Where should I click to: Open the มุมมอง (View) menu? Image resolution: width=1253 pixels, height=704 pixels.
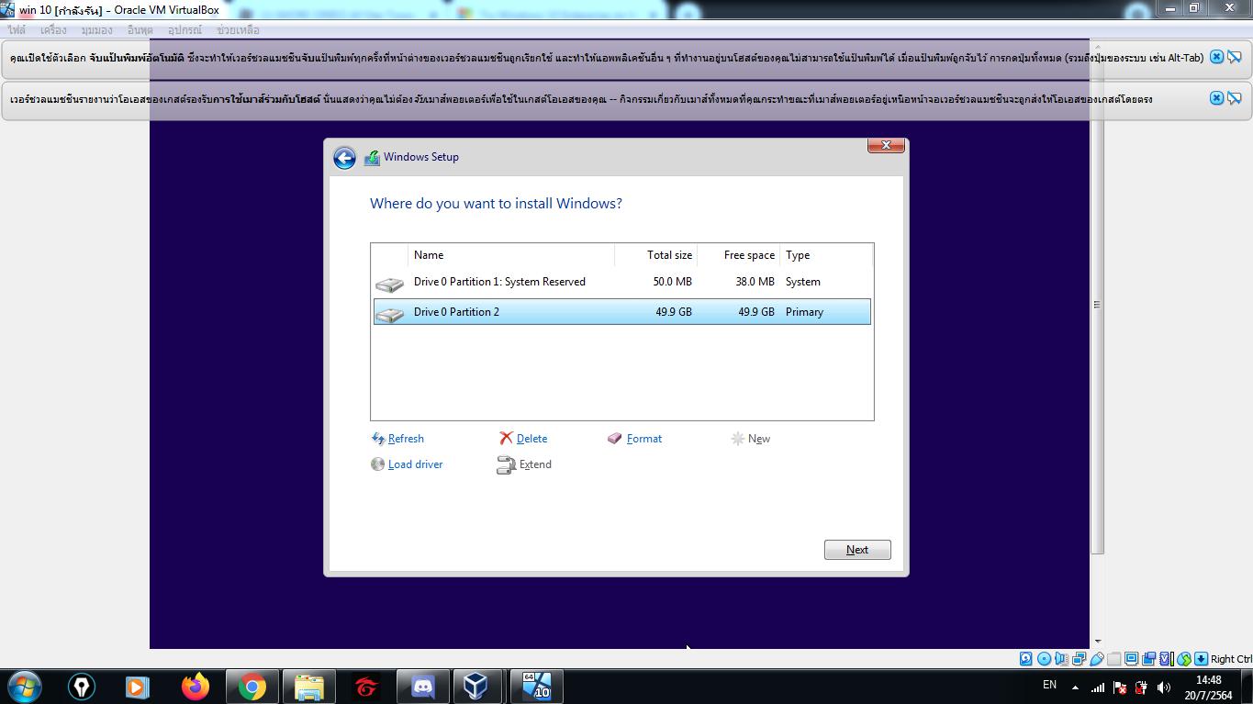[x=96, y=30]
